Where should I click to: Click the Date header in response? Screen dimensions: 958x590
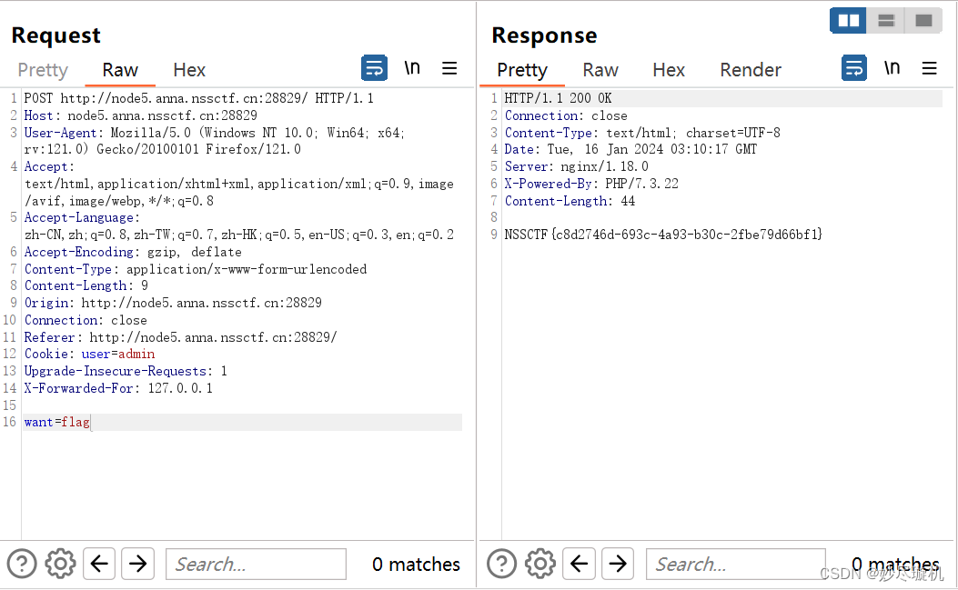coord(630,149)
